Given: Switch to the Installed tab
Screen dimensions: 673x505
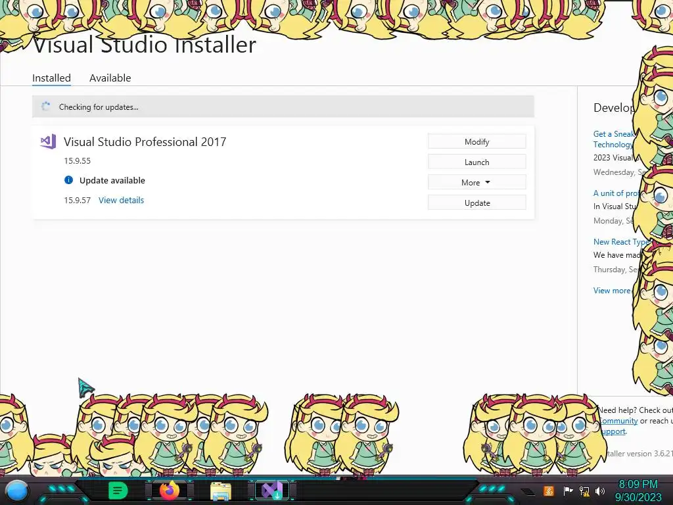Looking at the screenshot, I should pos(51,78).
